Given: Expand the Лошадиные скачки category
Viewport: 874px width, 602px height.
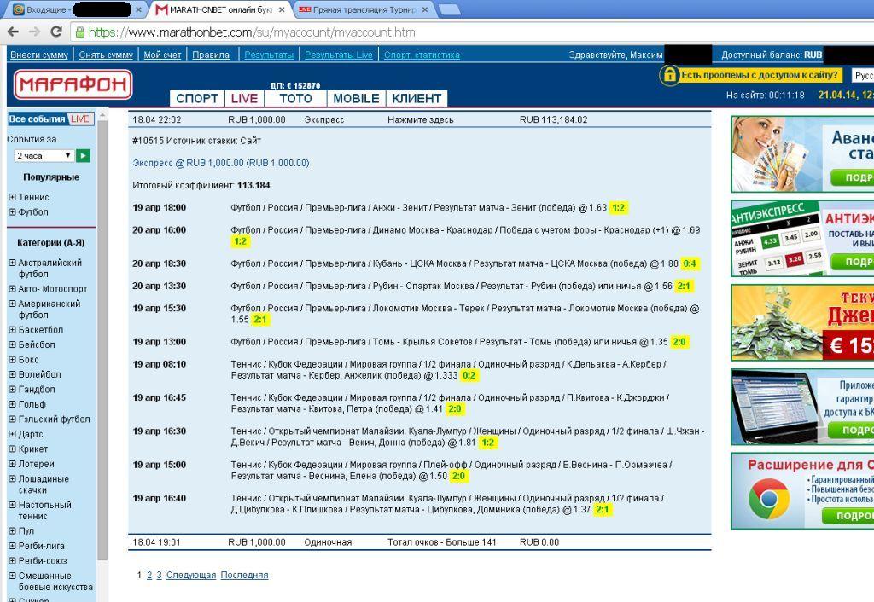Looking at the screenshot, I should 12,478.
